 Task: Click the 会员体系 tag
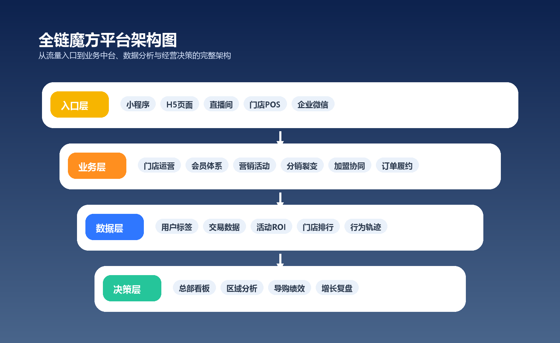point(207,166)
